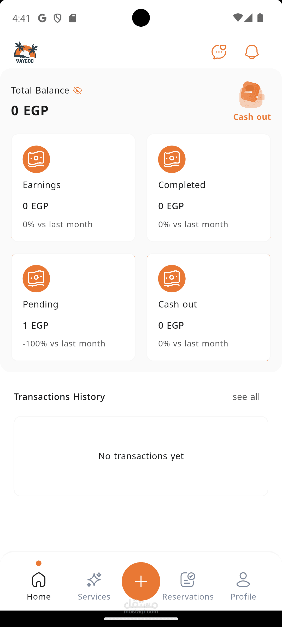This screenshot has height=627, width=282.
Task: Click see all transactions link
Action: point(246,397)
